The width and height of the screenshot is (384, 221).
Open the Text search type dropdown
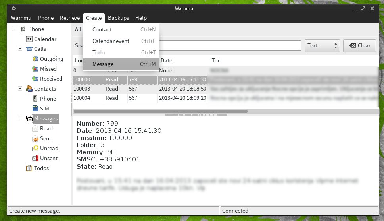(322, 45)
